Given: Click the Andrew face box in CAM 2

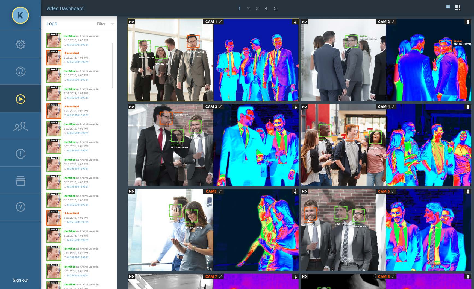Looking at the screenshot, I should pos(352,41).
